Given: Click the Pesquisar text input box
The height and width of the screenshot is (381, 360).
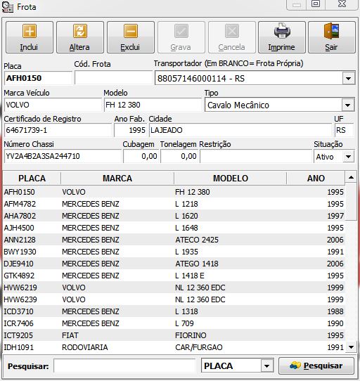Looking at the screenshot, I should [x=124, y=366].
